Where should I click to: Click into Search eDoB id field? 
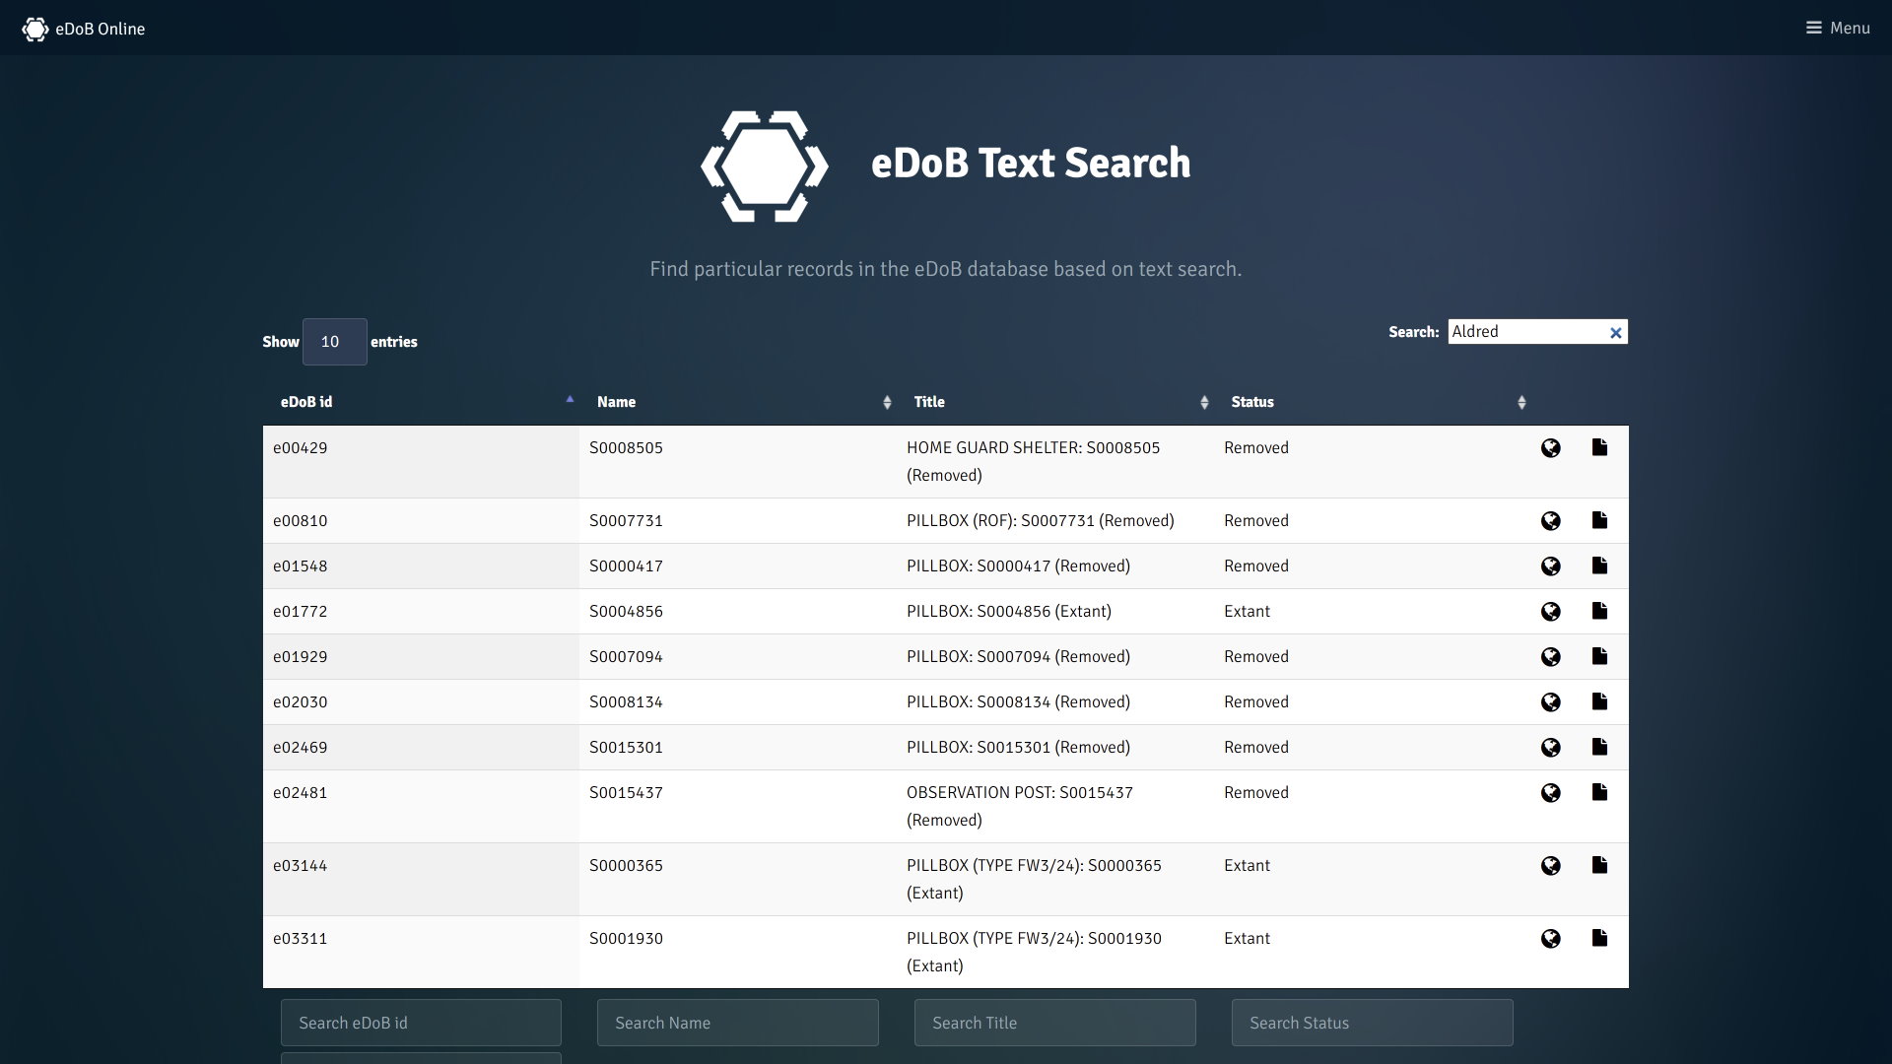[x=421, y=1023]
